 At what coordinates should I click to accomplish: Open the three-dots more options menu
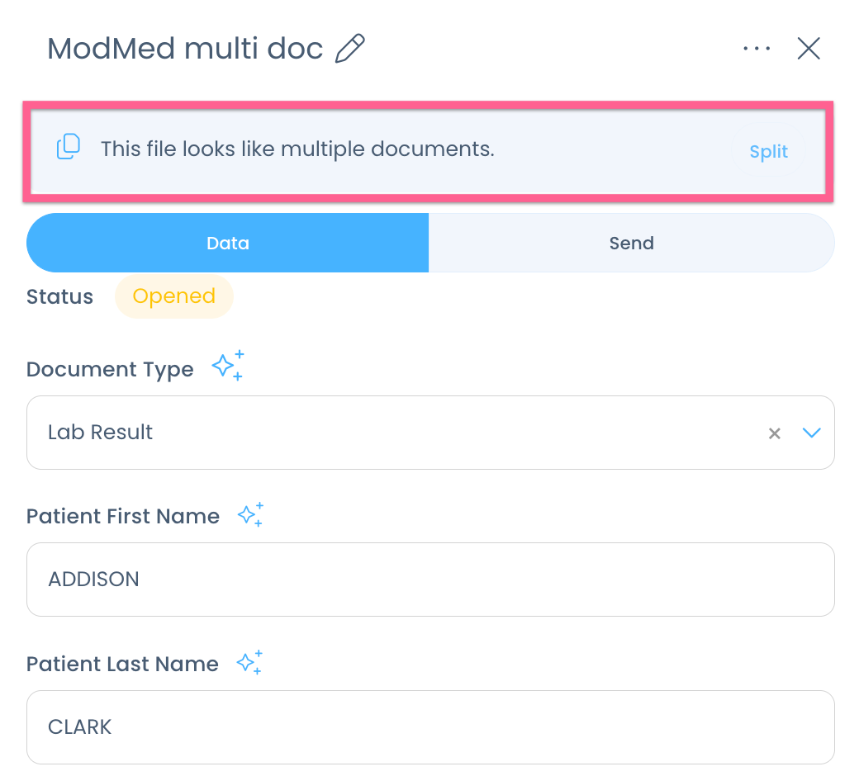(756, 49)
